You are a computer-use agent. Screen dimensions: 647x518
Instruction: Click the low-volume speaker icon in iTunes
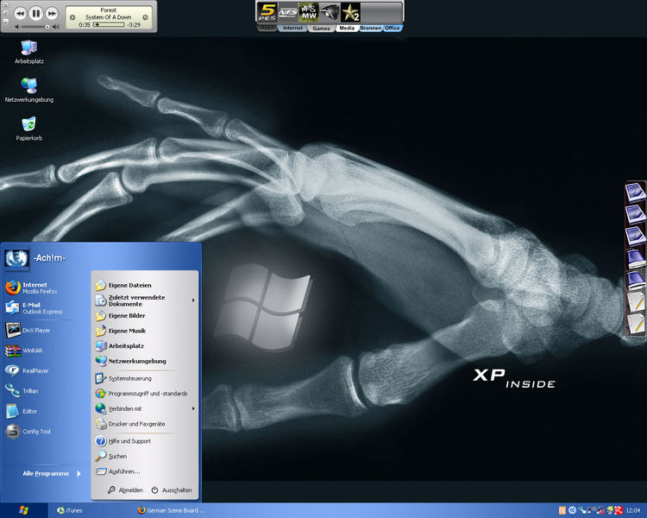click(x=17, y=27)
